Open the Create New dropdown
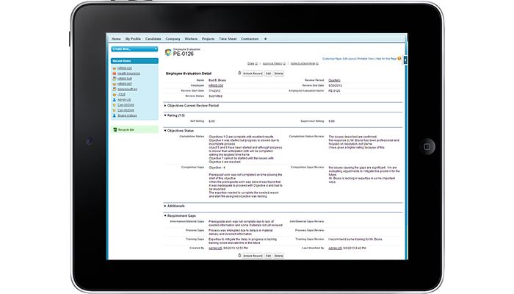 (134, 49)
